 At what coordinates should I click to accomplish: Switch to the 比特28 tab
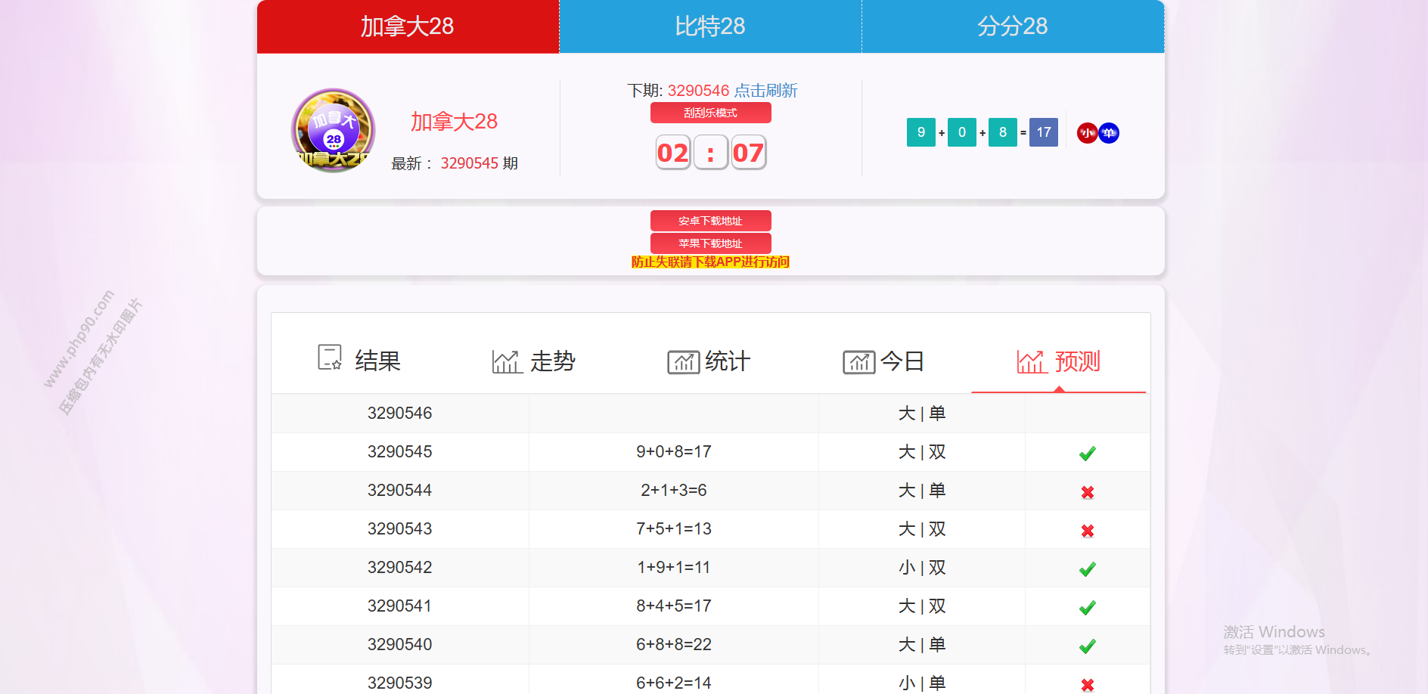pyautogui.click(x=710, y=26)
